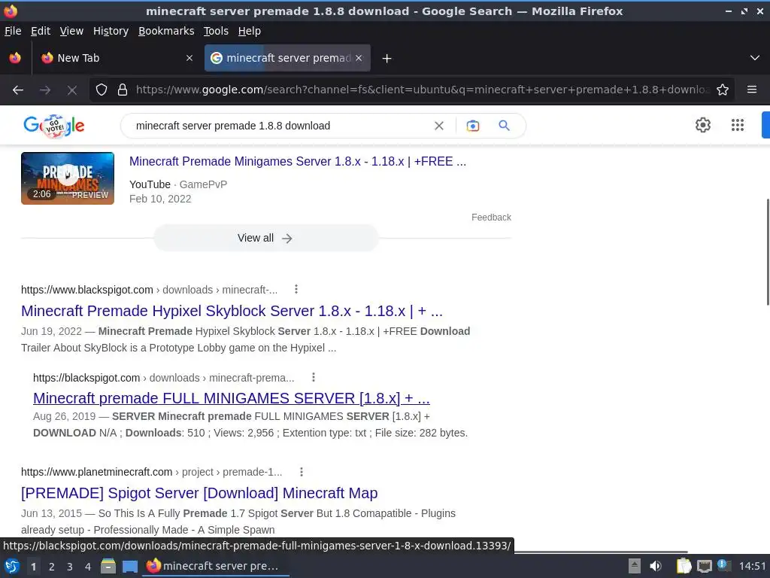770x578 pixels.
Task: Click the show desktop taskbar icon
Action: 130,567
